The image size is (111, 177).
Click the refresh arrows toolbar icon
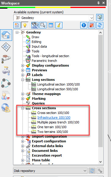point(100,25)
